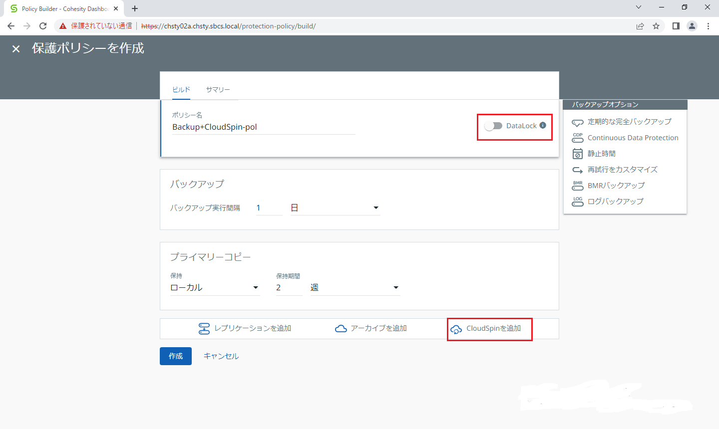Viewport: 719px width, 429px height.
Task: Click the browser address bar URL
Action: click(x=229, y=26)
